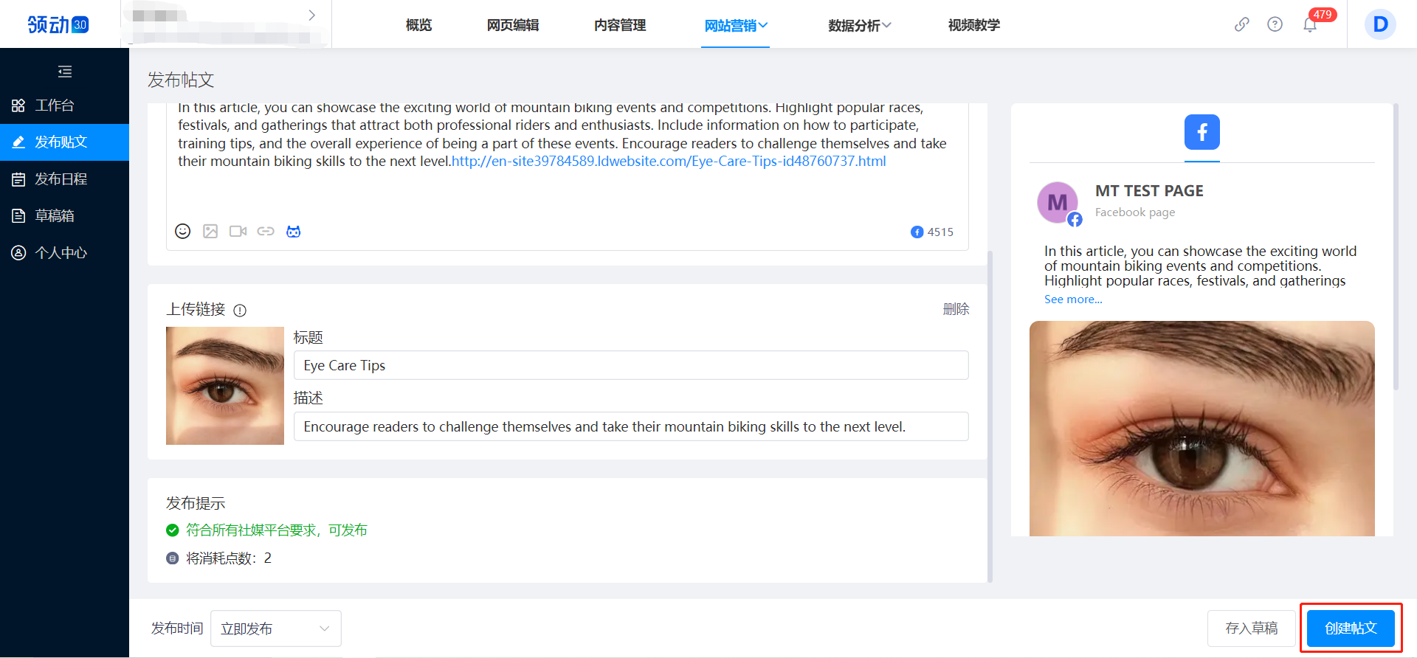Click the upload link info icon
The height and width of the screenshot is (658, 1417).
[240, 311]
